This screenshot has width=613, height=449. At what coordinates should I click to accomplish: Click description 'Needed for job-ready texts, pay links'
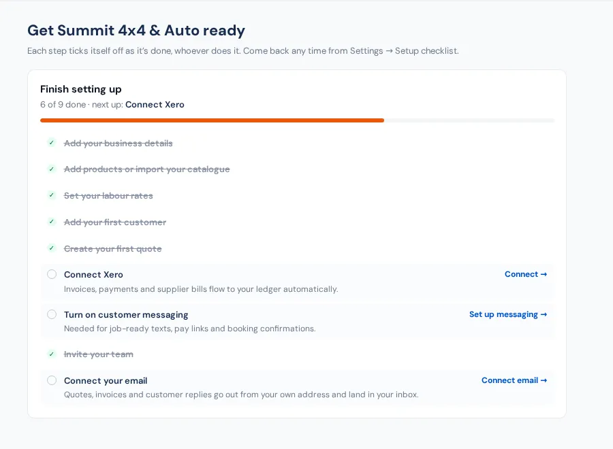pyautogui.click(x=189, y=329)
